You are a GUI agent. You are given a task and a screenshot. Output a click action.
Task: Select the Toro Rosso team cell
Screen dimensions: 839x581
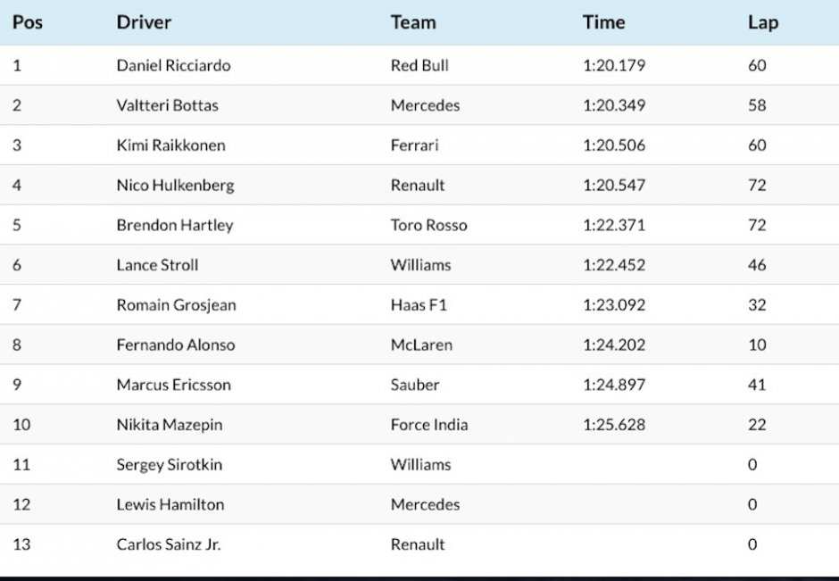point(428,225)
